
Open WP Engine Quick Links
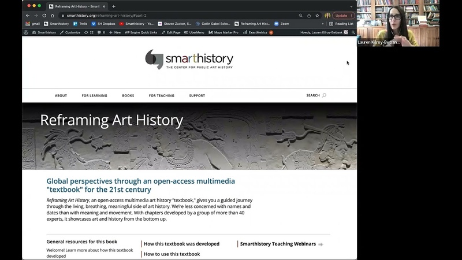coord(141,32)
